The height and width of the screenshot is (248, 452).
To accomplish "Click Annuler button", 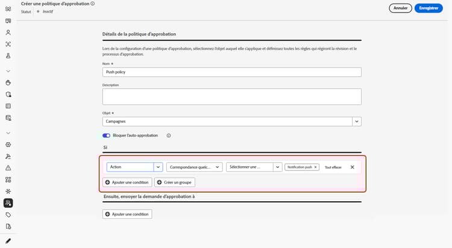I will coord(400,8).
